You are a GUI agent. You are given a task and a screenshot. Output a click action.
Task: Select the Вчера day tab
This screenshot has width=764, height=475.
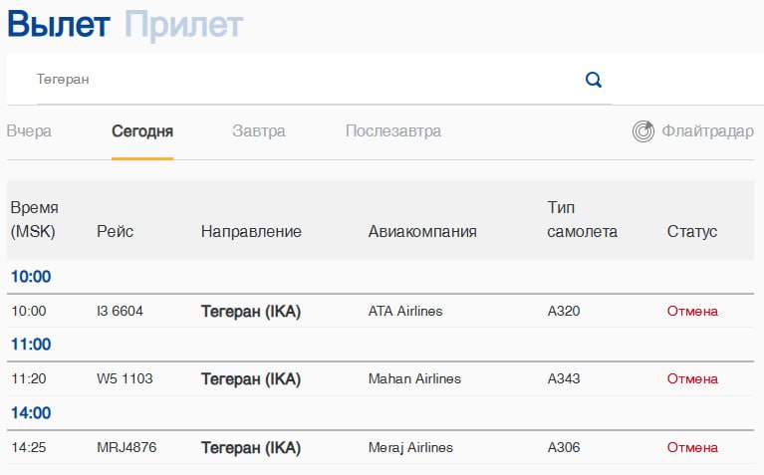29,131
